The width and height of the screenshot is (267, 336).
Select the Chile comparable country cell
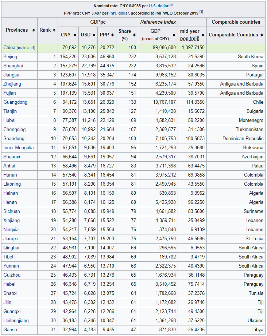tap(236, 102)
